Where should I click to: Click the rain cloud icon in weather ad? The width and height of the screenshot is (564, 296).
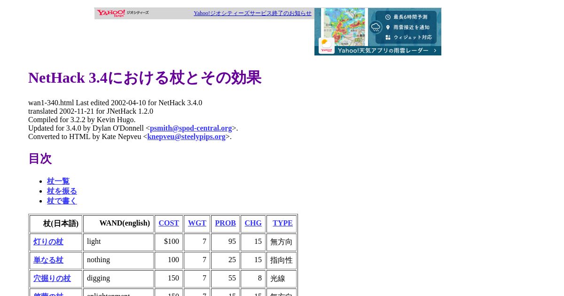[x=376, y=27]
